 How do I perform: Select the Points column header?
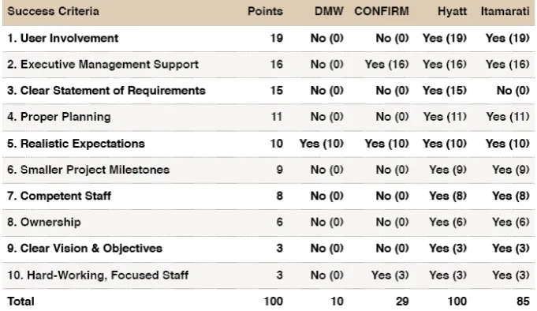click(265, 11)
